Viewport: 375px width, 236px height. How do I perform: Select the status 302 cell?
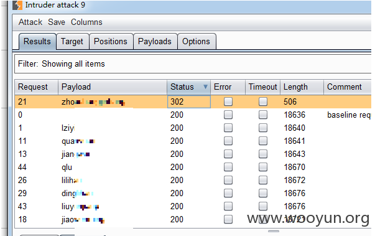(x=189, y=101)
